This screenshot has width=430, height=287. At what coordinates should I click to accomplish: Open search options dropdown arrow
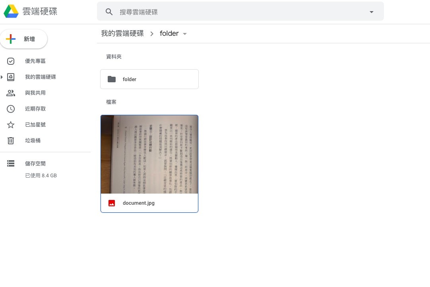pyautogui.click(x=372, y=12)
